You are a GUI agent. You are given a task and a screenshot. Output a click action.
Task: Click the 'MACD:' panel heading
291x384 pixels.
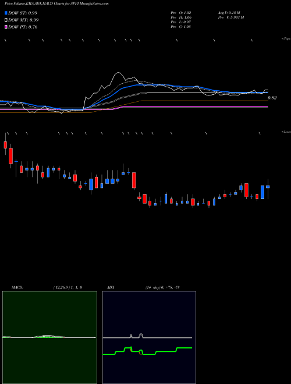pos(17,287)
